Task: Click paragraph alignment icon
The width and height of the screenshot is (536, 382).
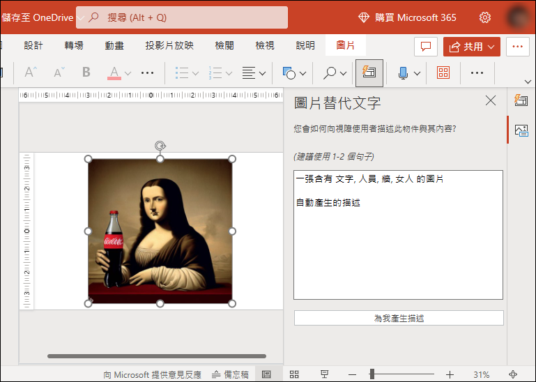Action: (249, 72)
